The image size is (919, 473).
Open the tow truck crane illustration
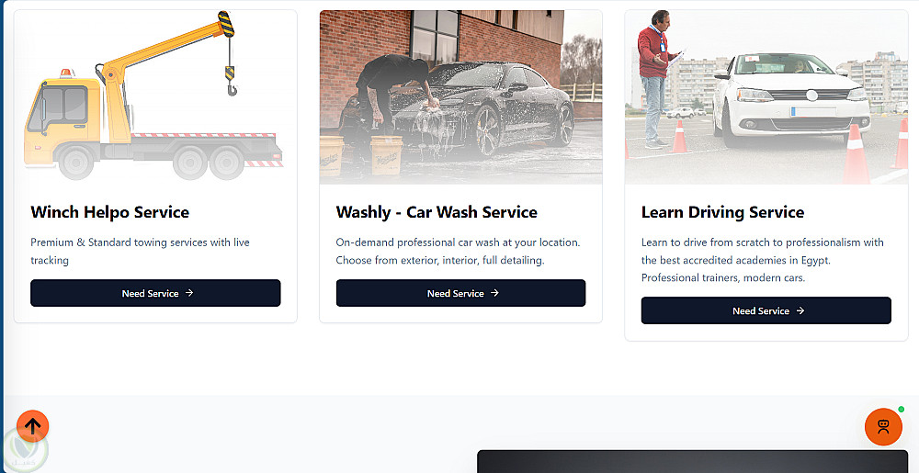click(x=155, y=96)
